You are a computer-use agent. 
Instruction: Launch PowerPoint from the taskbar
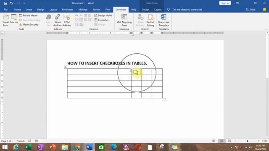coord(53,147)
